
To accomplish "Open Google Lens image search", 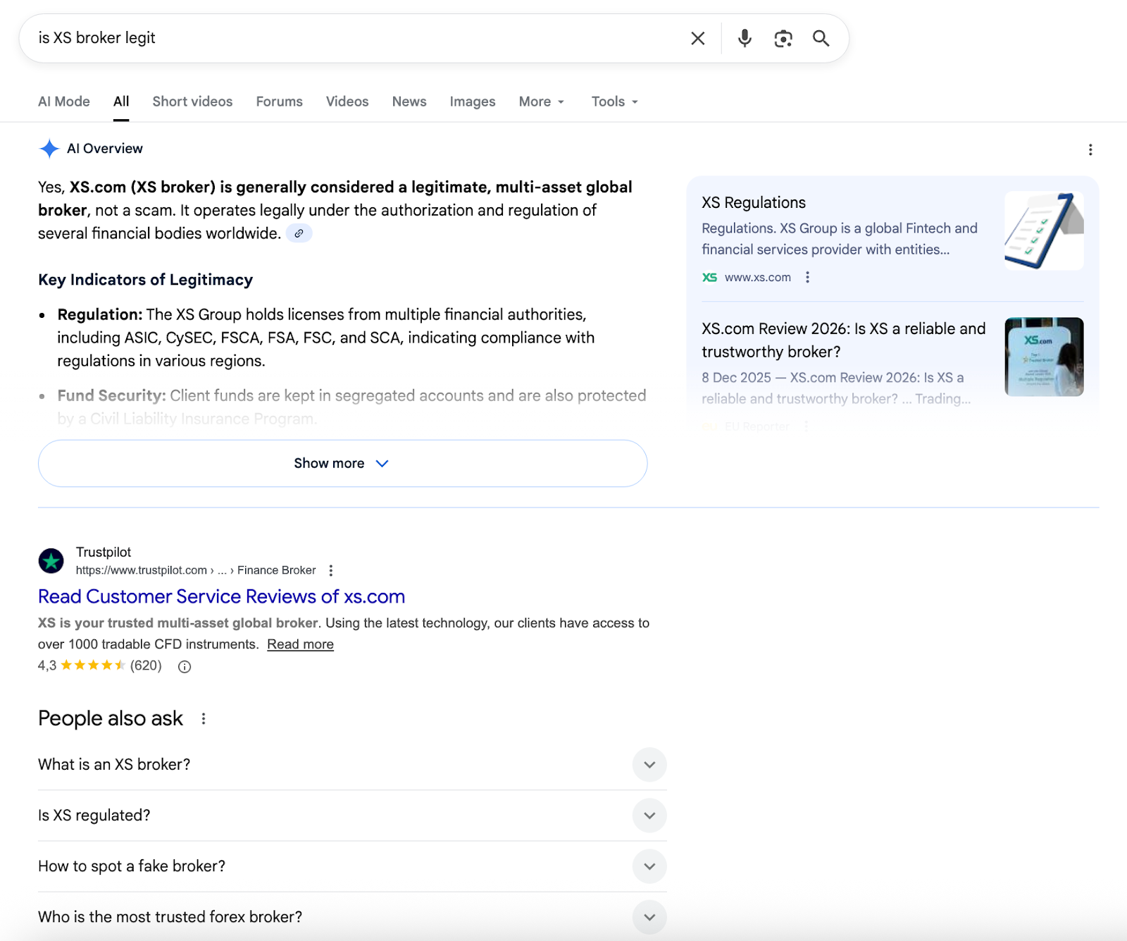I will 783,38.
